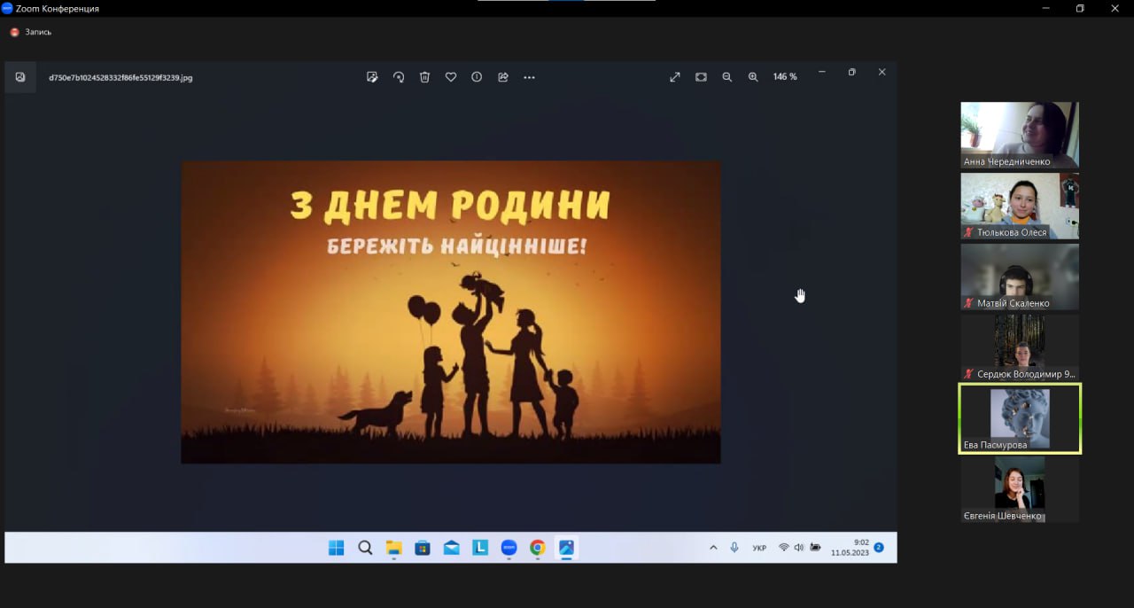
Task: Open the Windows Start menu
Action: (337, 548)
